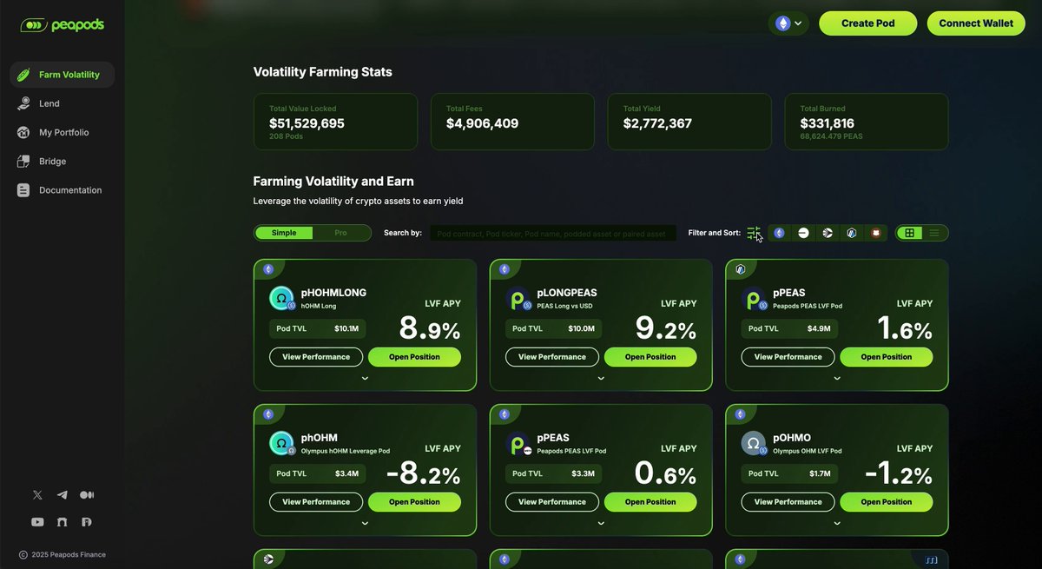Click the Ethereum corner badge on pOHMO card
The width and height of the screenshot is (1042, 569).
pyautogui.click(x=740, y=414)
